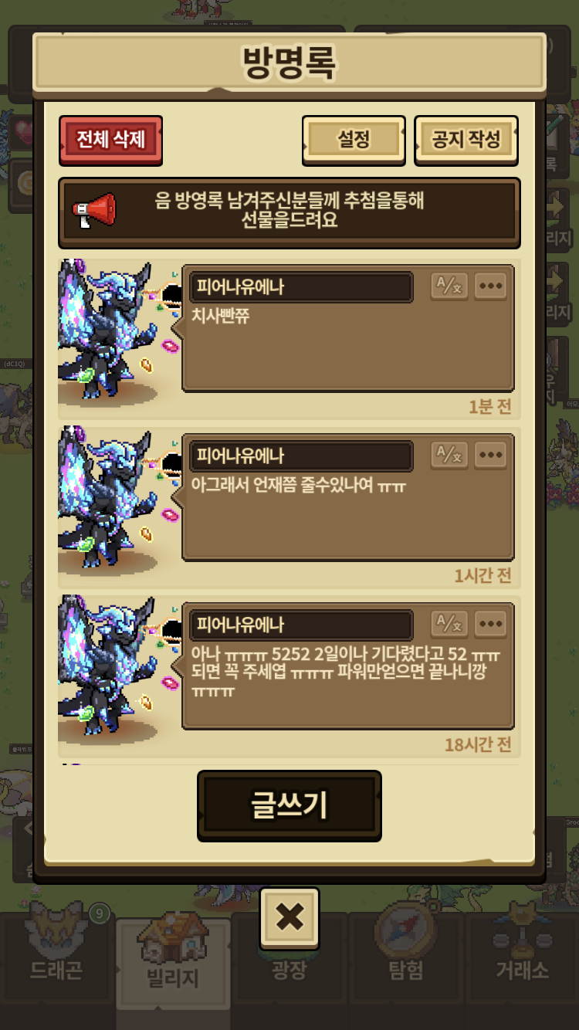
Task: Translate the 1시간 전 message
Action: [449, 455]
